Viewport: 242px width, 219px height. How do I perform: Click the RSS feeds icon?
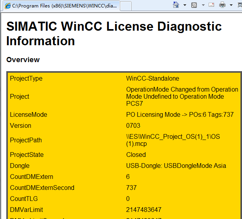[194, 5]
